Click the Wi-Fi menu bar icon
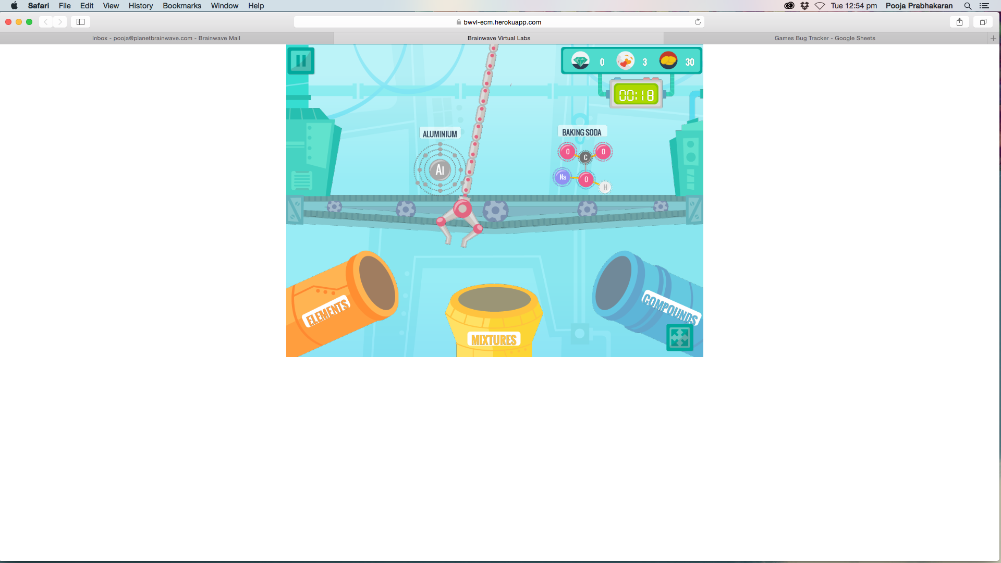 click(820, 6)
